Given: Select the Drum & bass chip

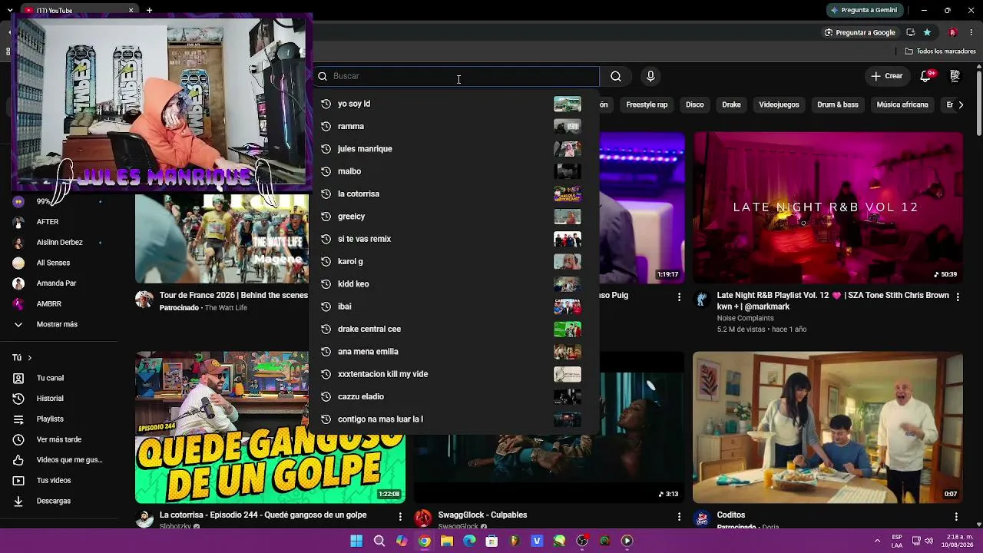Looking at the screenshot, I should point(838,104).
